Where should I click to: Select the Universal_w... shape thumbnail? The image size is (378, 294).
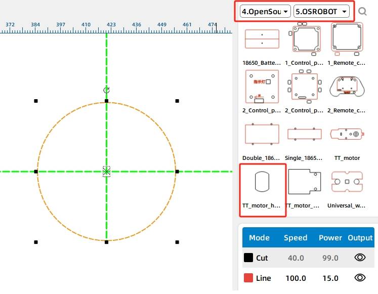pyautogui.click(x=347, y=182)
